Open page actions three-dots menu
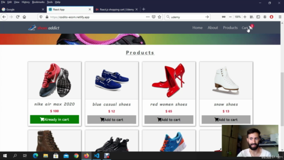 pyautogui.click(x=148, y=17)
